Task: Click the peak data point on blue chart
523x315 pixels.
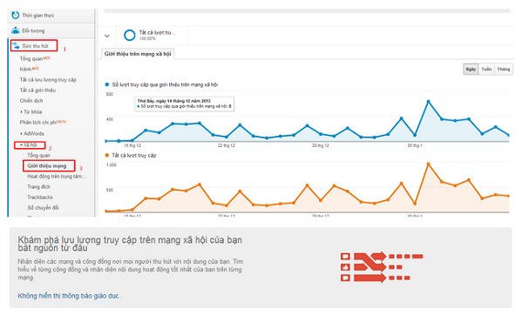Action: pos(428,101)
